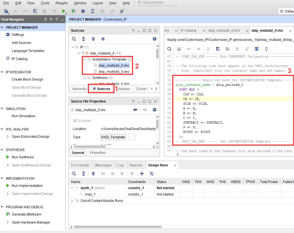Click the lightbulb icon in editor toolbar

[266, 49]
